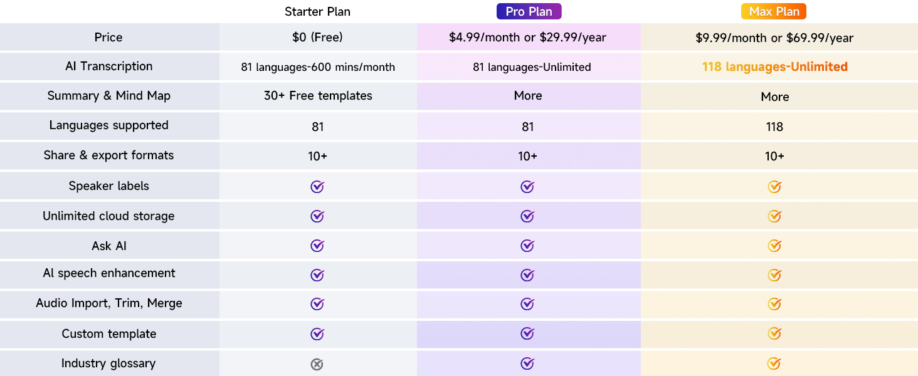Choose the Starter Plan column header

[x=317, y=11]
